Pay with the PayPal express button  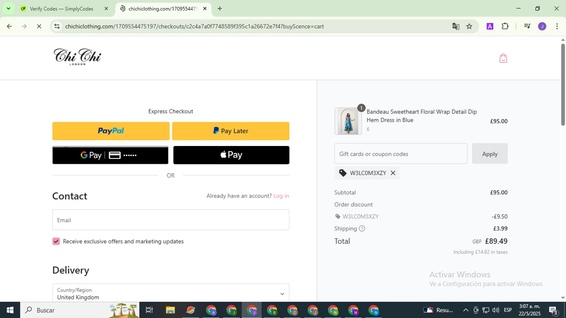point(111,131)
